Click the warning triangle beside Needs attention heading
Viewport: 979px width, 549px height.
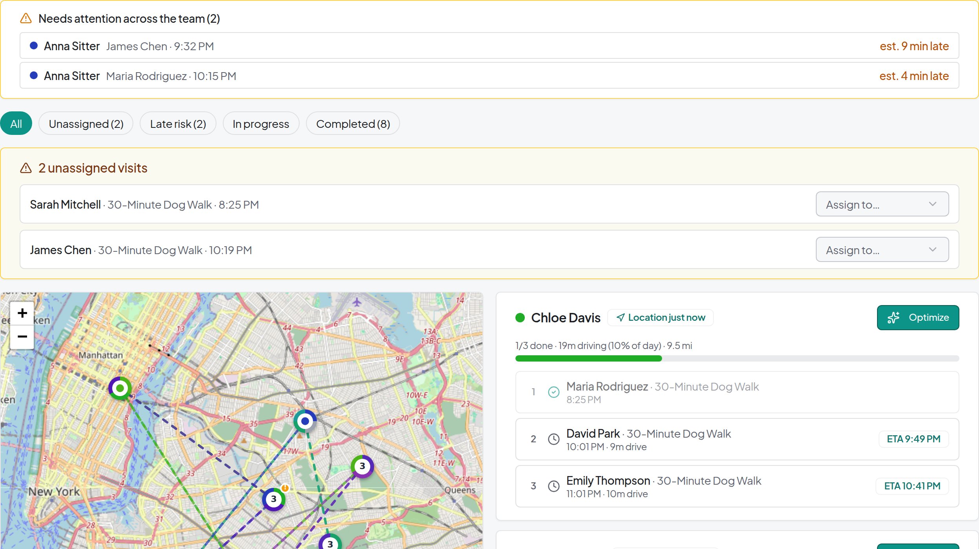click(26, 18)
